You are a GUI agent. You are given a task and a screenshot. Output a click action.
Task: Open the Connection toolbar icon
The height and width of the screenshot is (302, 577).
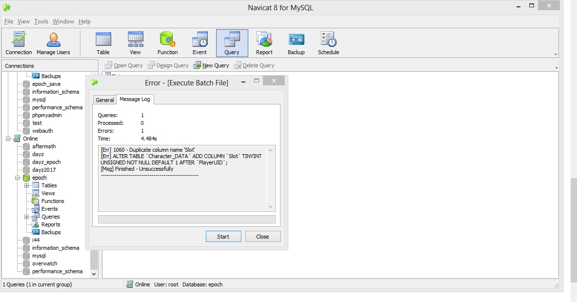click(19, 43)
